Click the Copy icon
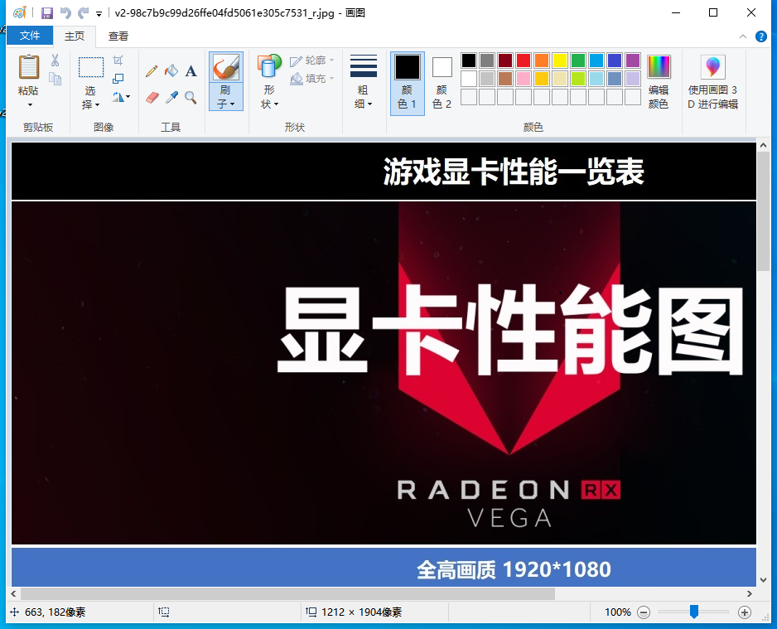The image size is (777, 629). pos(55,79)
